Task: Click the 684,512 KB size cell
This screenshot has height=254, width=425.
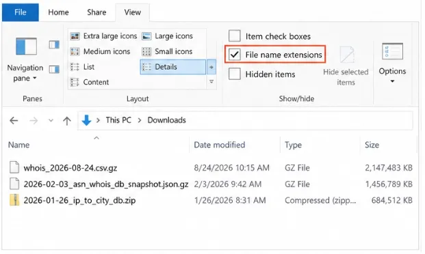Action: (391, 201)
